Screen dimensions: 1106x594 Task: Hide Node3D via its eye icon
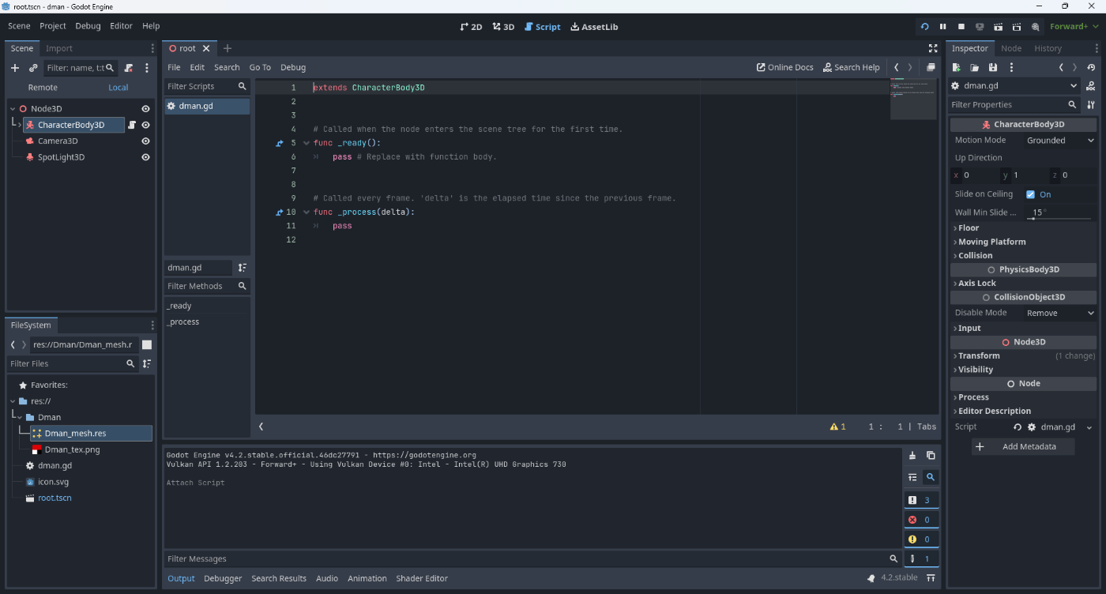(145, 109)
